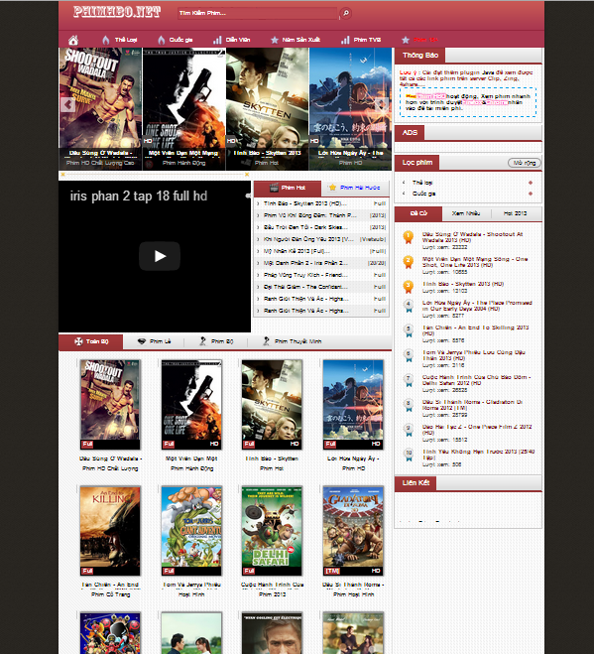This screenshot has height=654, width=594.
Task: Expand Quốc gia in the Lọc phim panel
Action: (423, 194)
